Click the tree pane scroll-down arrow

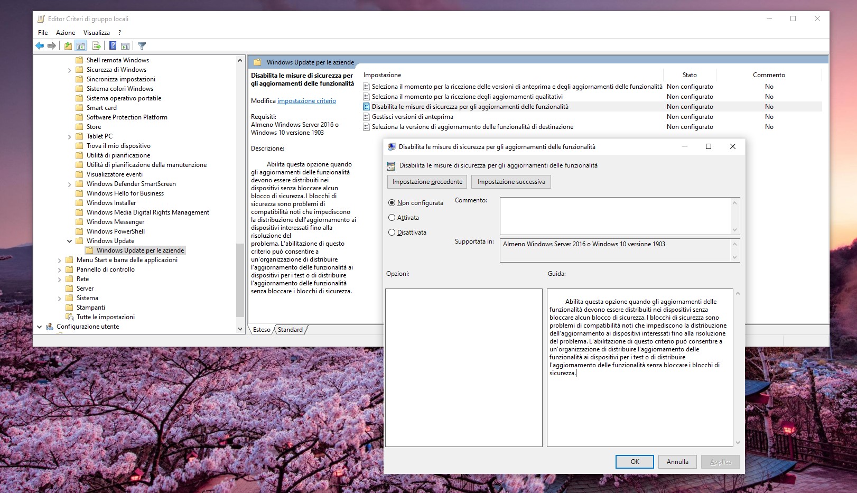coord(240,329)
